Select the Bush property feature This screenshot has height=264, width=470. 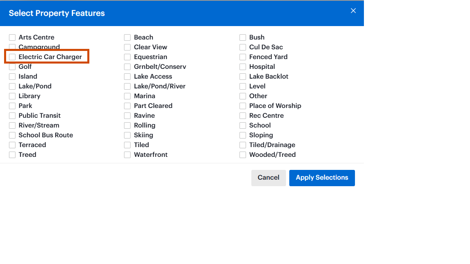pyautogui.click(x=243, y=37)
